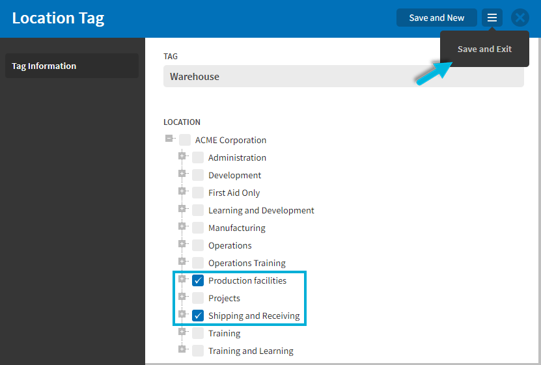Click the Save and New button
Viewport: 541px width, 365px height.
(x=436, y=18)
